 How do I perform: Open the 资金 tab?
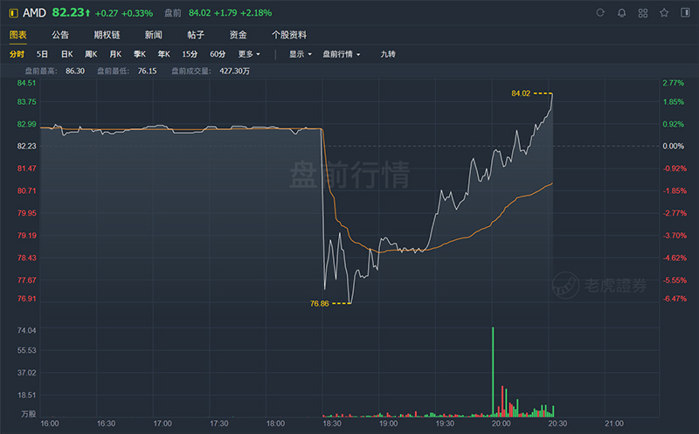coord(238,35)
